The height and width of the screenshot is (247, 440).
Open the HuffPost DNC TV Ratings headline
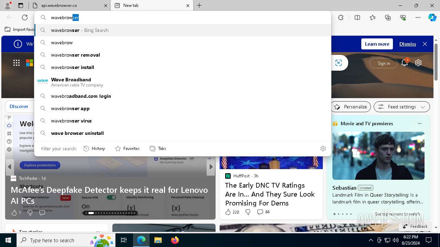pyautogui.click(x=270, y=194)
